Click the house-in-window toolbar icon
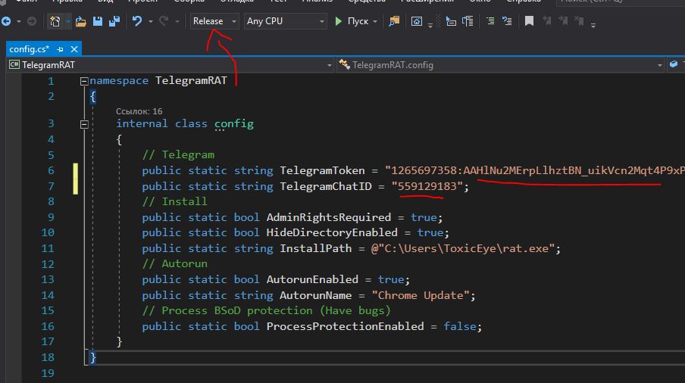The width and height of the screenshot is (685, 383). click(417, 21)
